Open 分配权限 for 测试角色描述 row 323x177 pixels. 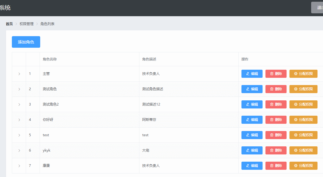click(303, 89)
